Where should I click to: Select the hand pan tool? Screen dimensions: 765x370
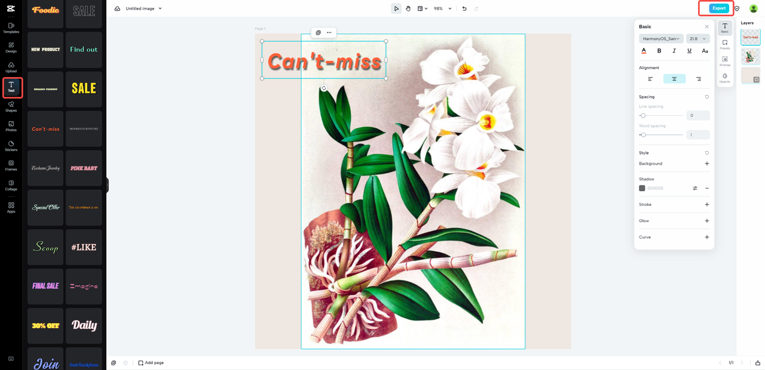tap(408, 8)
